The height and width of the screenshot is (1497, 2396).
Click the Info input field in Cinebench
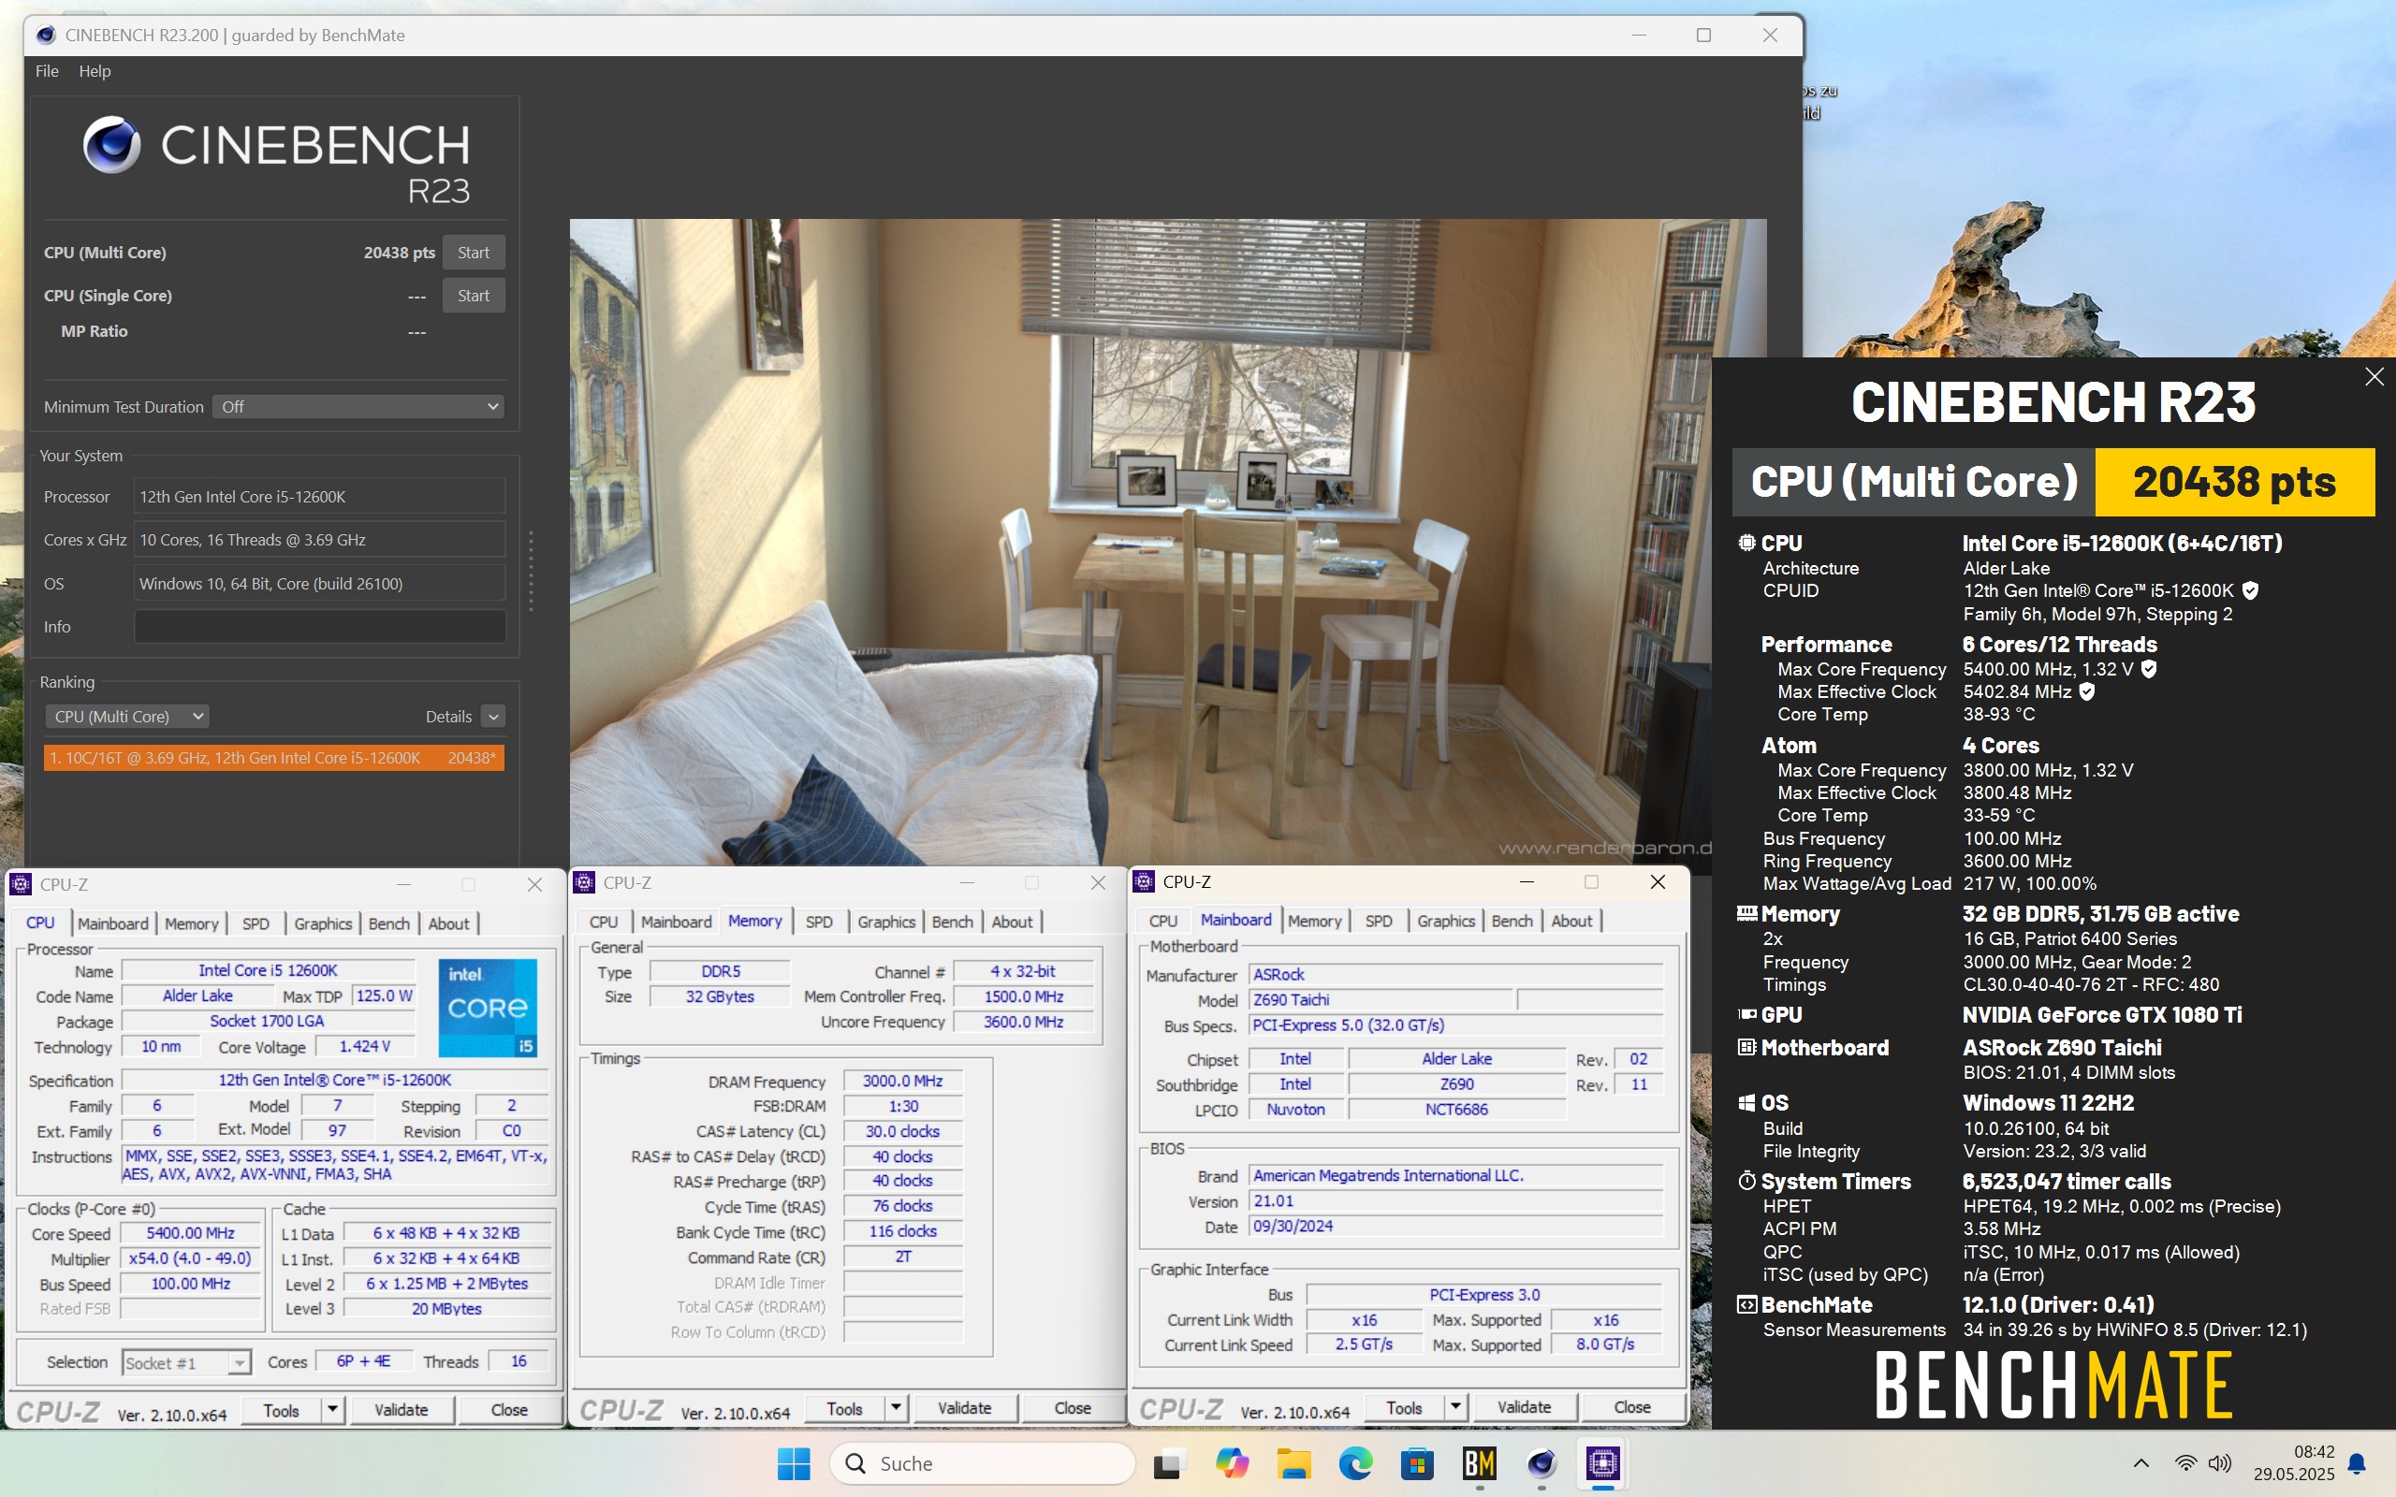[320, 627]
